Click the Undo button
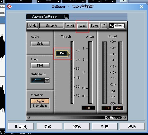The width and height of the screenshot is (148, 135). (33, 26)
